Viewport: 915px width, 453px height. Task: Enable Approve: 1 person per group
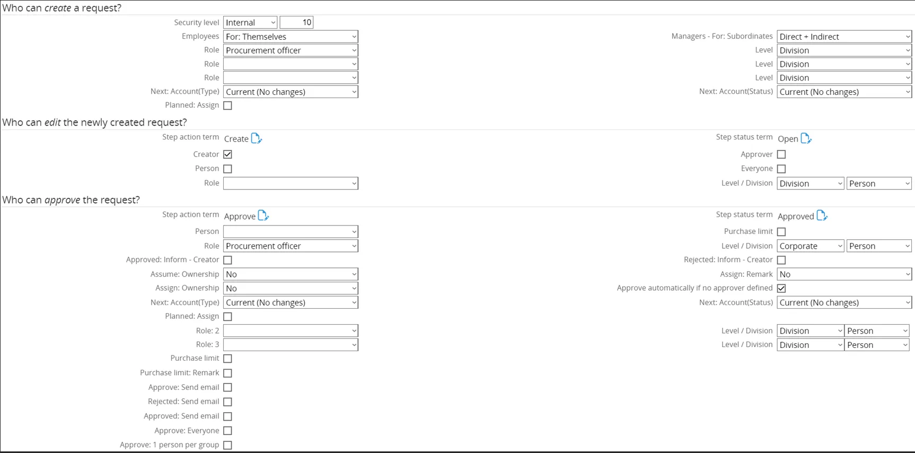pos(228,445)
